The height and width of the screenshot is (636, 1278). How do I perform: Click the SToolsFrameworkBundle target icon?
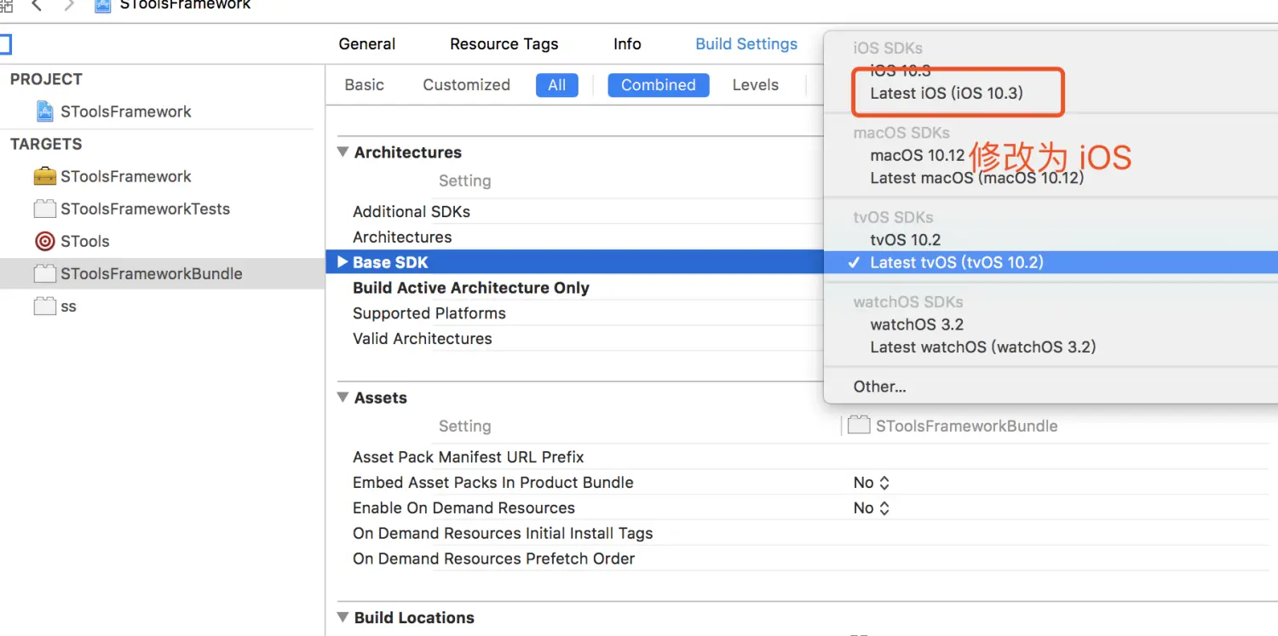click(45, 273)
